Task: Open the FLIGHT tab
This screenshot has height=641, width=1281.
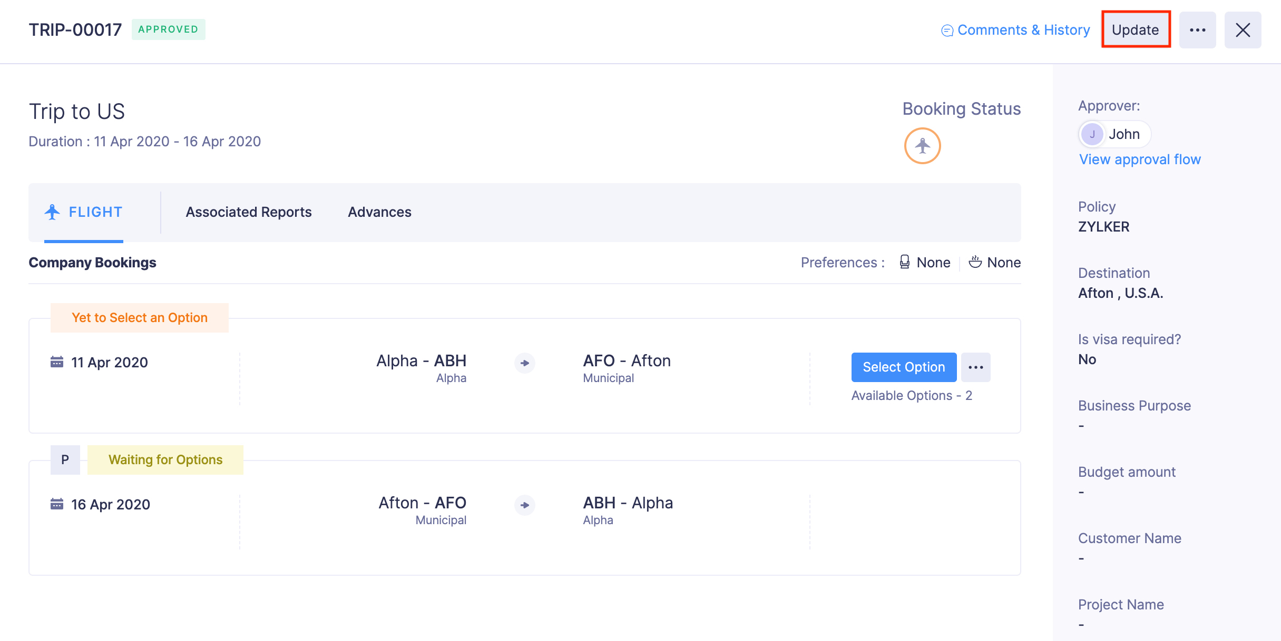Action: pyautogui.click(x=84, y=212)
